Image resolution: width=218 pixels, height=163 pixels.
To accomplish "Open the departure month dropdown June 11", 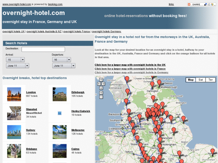I will [64, 66].
